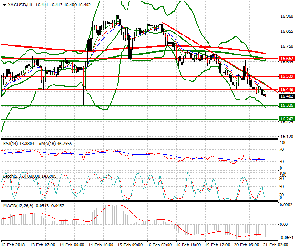The image size is (296, 250).
Task: Select the green 16.336 support level label
Action: click(287, 105)
